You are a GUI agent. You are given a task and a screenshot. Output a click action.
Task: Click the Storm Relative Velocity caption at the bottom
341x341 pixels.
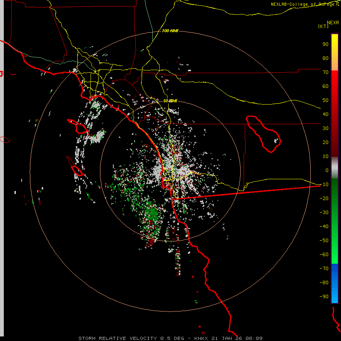point(170,338)
